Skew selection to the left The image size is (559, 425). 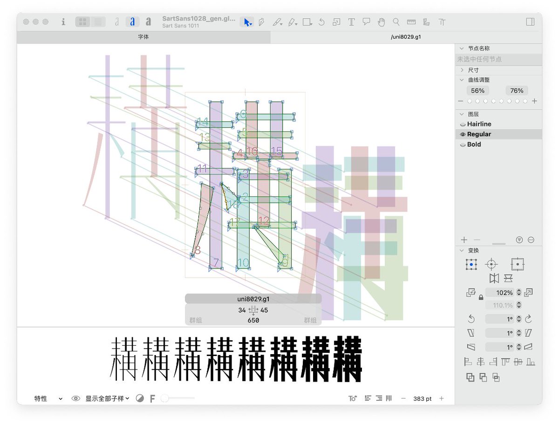471,333
